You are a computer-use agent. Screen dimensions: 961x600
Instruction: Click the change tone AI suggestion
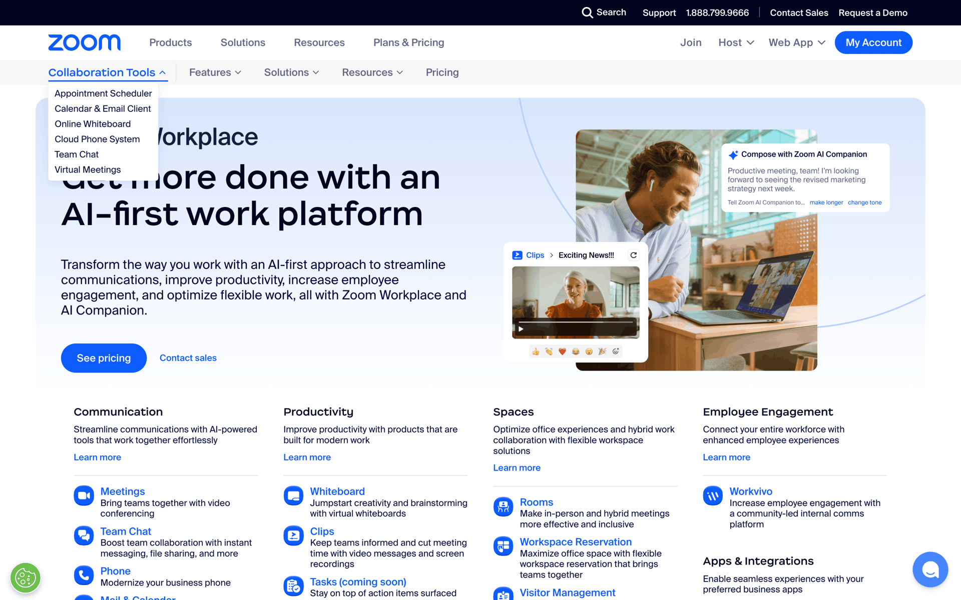[864, 202]
